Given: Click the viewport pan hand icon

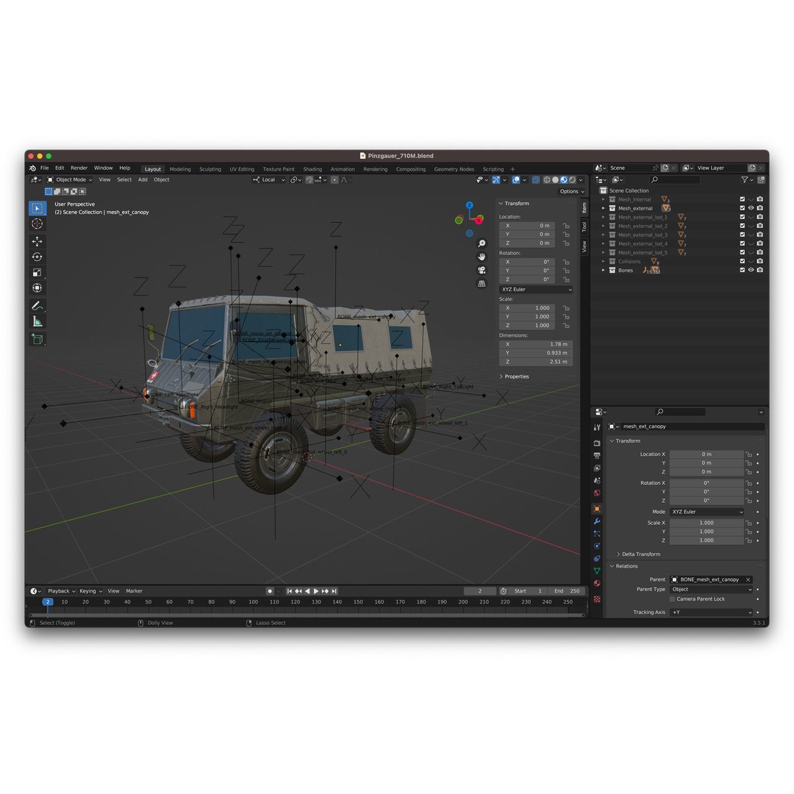Looking at the screenshot, I should pyautogui.click(x=482, y=257).
